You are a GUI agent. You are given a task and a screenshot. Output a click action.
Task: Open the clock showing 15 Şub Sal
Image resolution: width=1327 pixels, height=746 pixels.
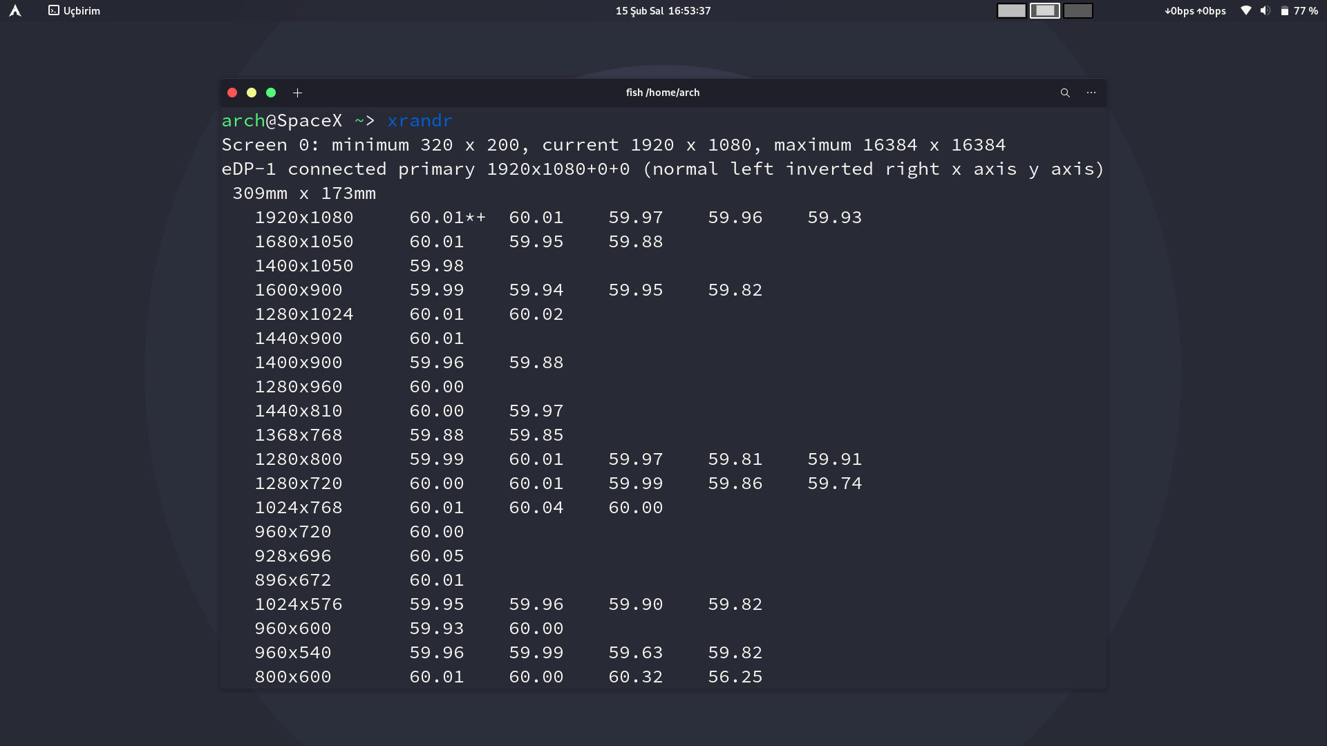663,10
